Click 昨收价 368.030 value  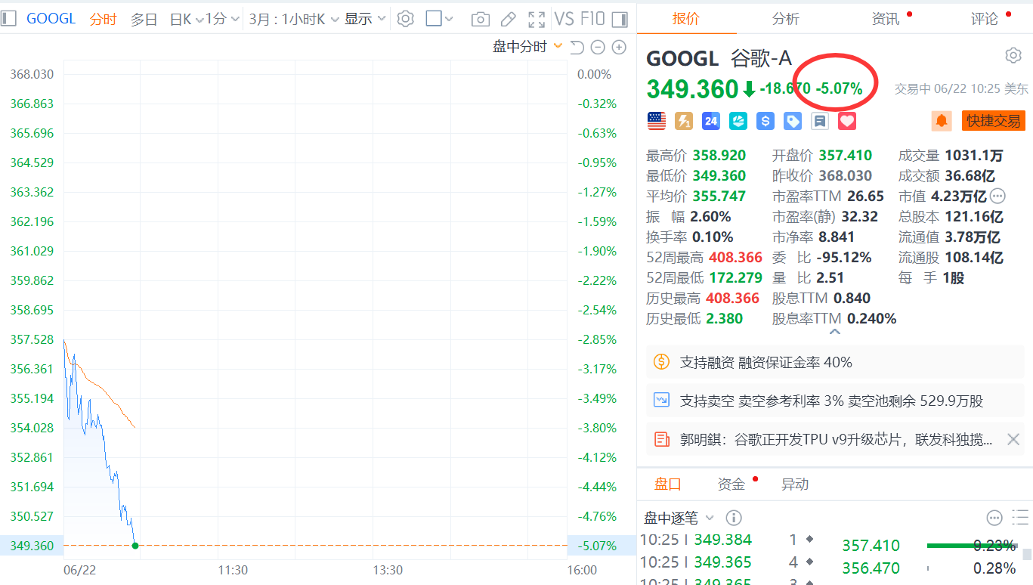(845, 176)
